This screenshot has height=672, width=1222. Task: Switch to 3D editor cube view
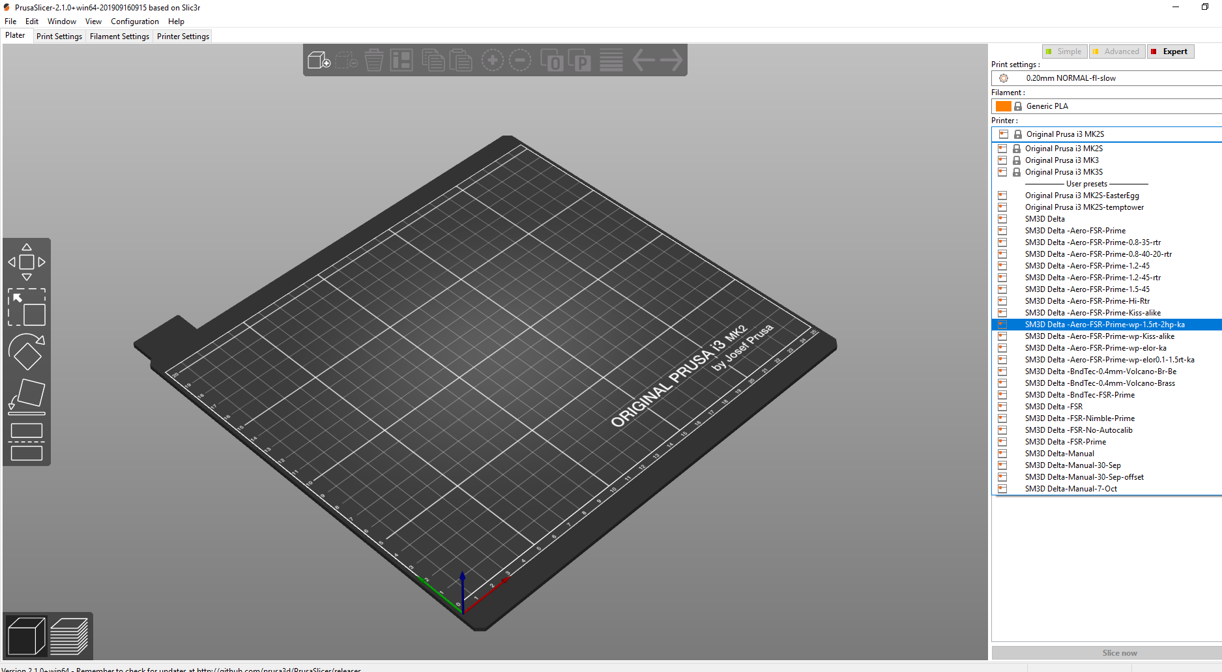pos(26,636)
